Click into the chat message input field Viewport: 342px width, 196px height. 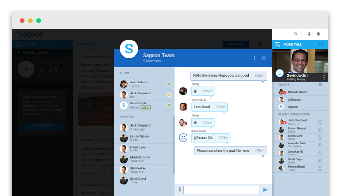click(x=221, y=190)
